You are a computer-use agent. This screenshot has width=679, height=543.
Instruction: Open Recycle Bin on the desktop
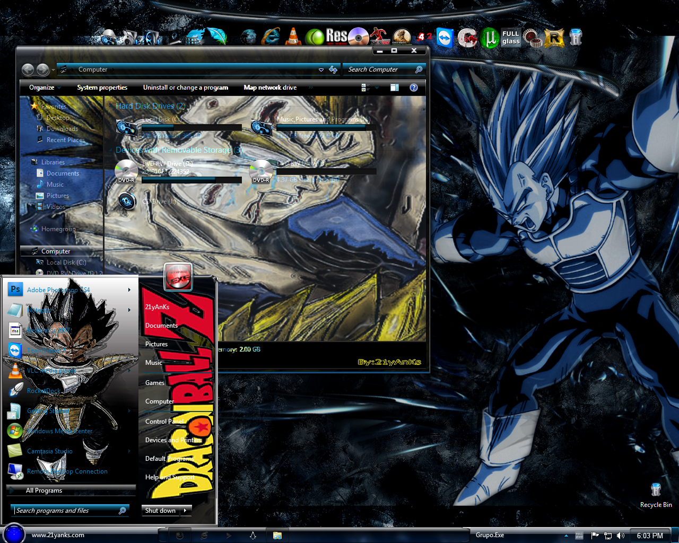tap(656, 495)
